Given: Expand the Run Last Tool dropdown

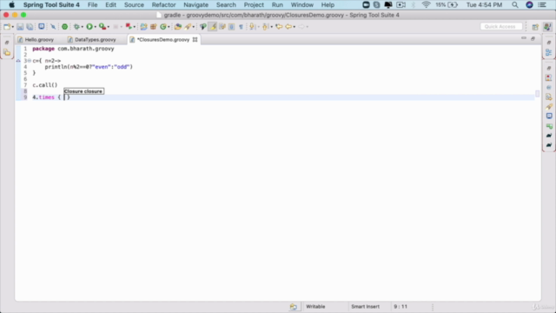Looking at the screenshot, I should (108, 27).
